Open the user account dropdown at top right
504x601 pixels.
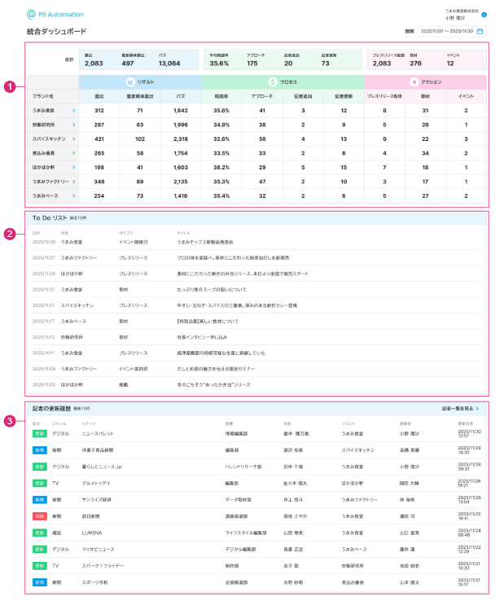[484, 14]
